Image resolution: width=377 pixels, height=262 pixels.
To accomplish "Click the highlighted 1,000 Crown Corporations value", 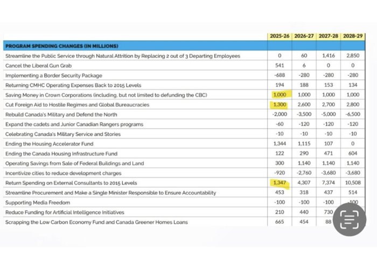I will 280,95.
